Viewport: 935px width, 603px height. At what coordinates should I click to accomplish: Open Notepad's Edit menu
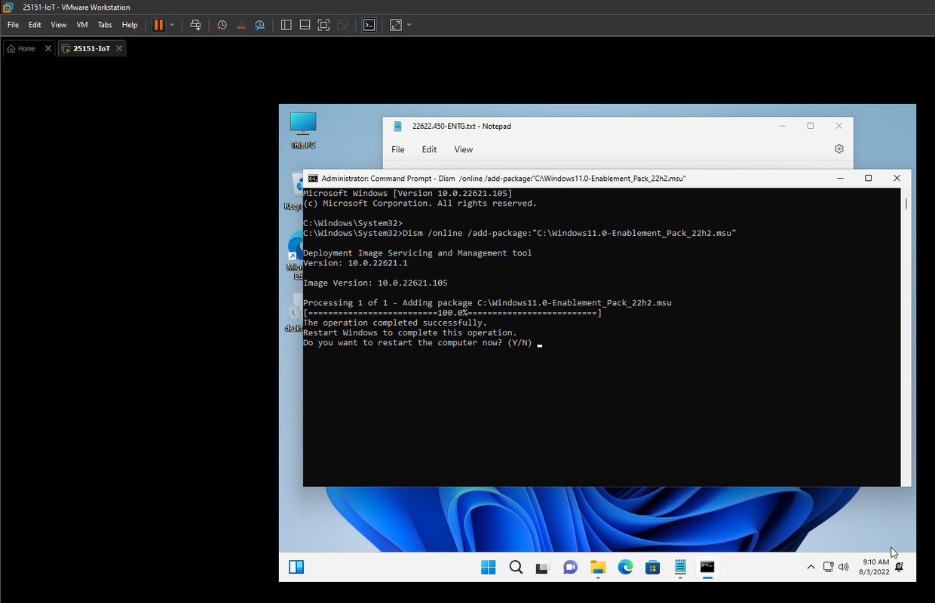coord(429,149)
